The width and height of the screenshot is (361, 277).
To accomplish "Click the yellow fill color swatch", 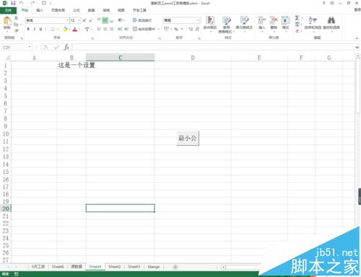I will tap(65, 29).
